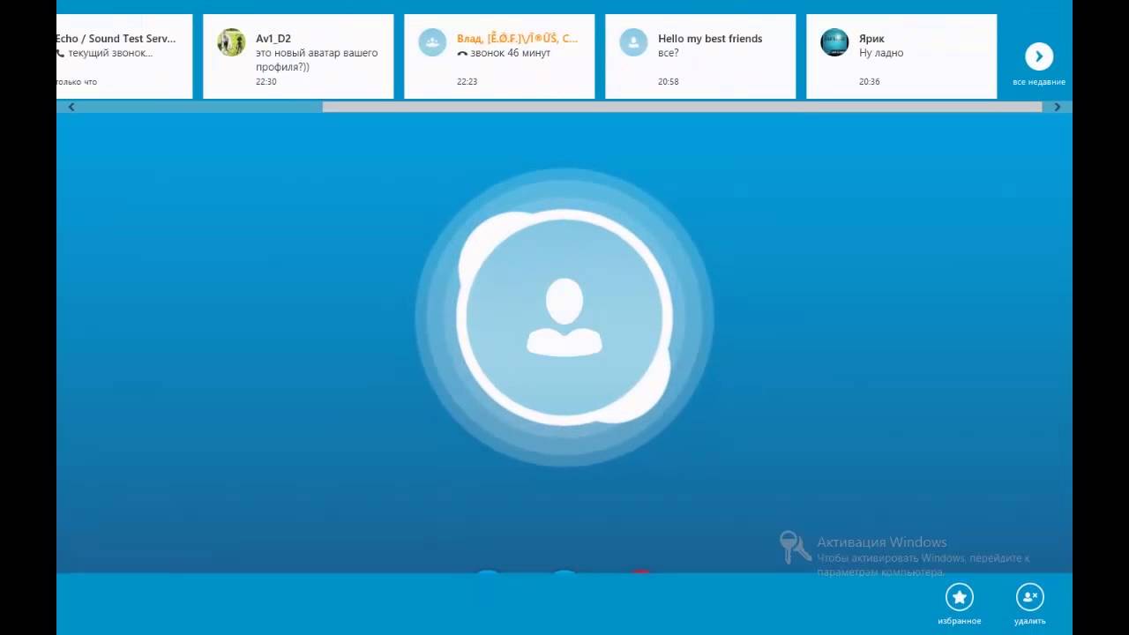The height and width of the screenshot is (635, 1129).
Task: Click the avatar icon of Hello my best friends
Action: [x=633, y=42]
